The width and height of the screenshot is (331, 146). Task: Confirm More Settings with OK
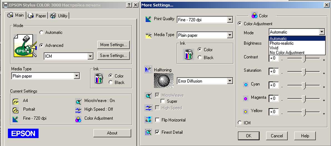click(249, 136)
